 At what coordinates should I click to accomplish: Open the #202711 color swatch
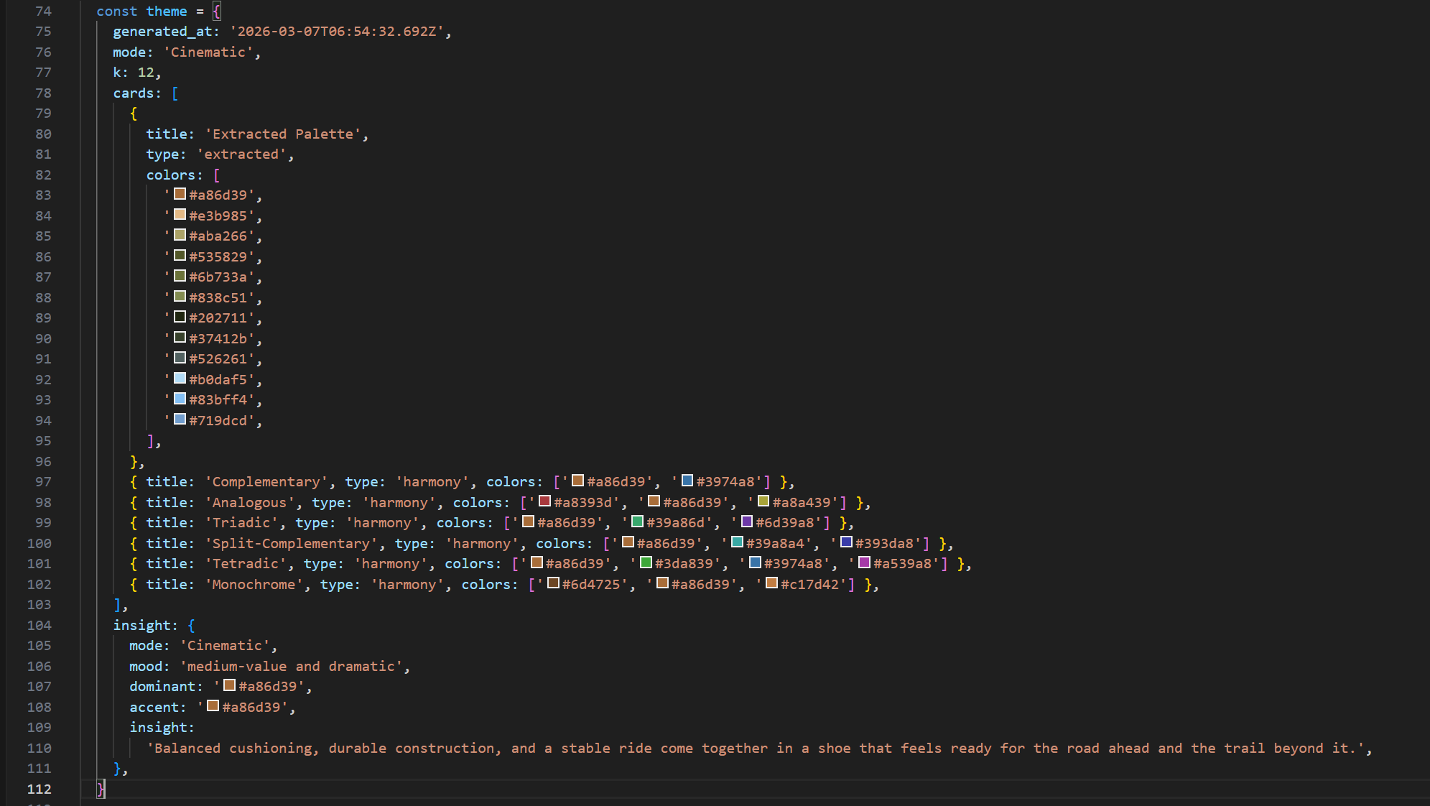pos(180,317)
